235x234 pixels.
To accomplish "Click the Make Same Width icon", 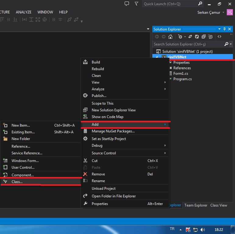I will (x=24, y=20).
